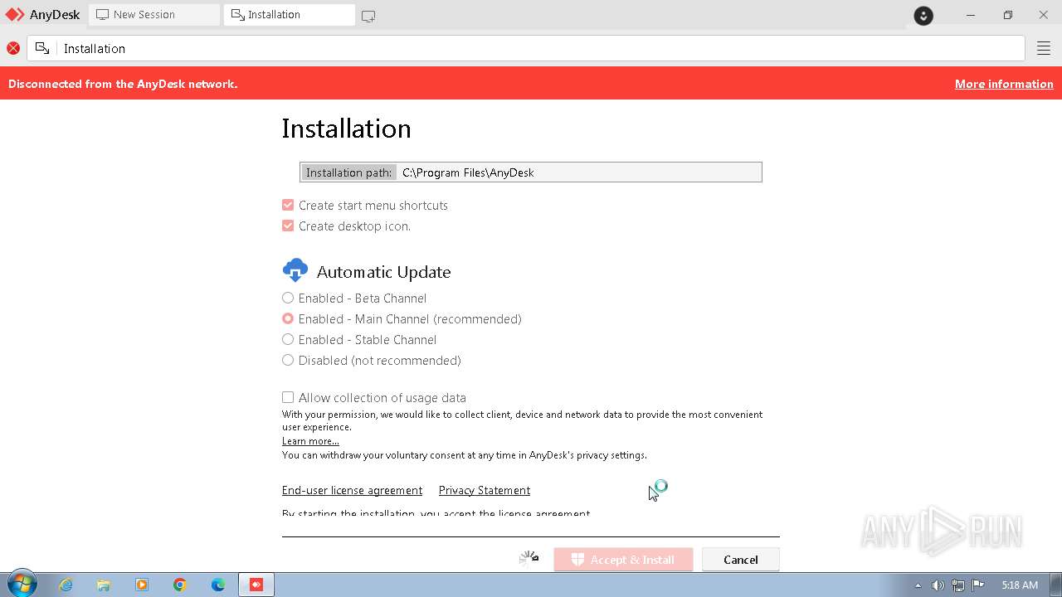Open a new tab with monitor icon

tap(368, 16)
